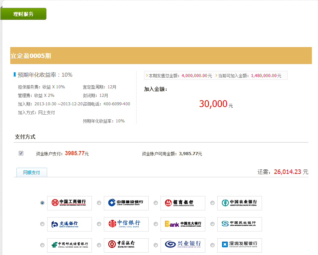Click the China Merchants Bank logo
This screenshot has width=318, height=255.
point(183,203)
